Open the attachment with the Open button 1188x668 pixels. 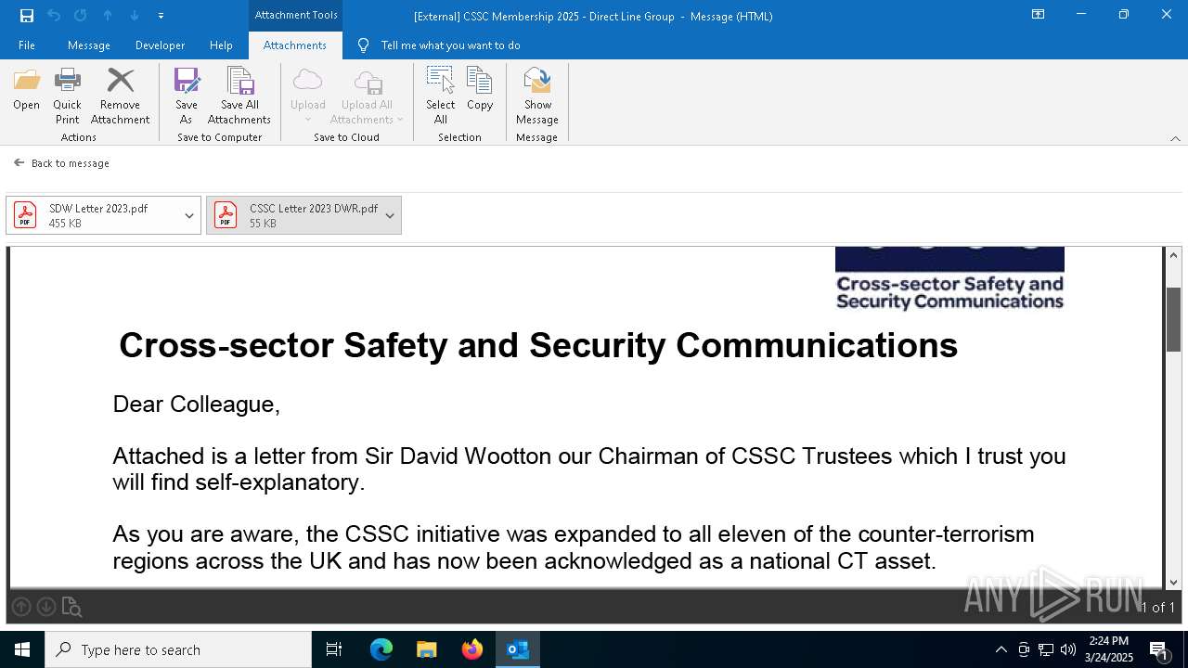(x=27, y=90)
